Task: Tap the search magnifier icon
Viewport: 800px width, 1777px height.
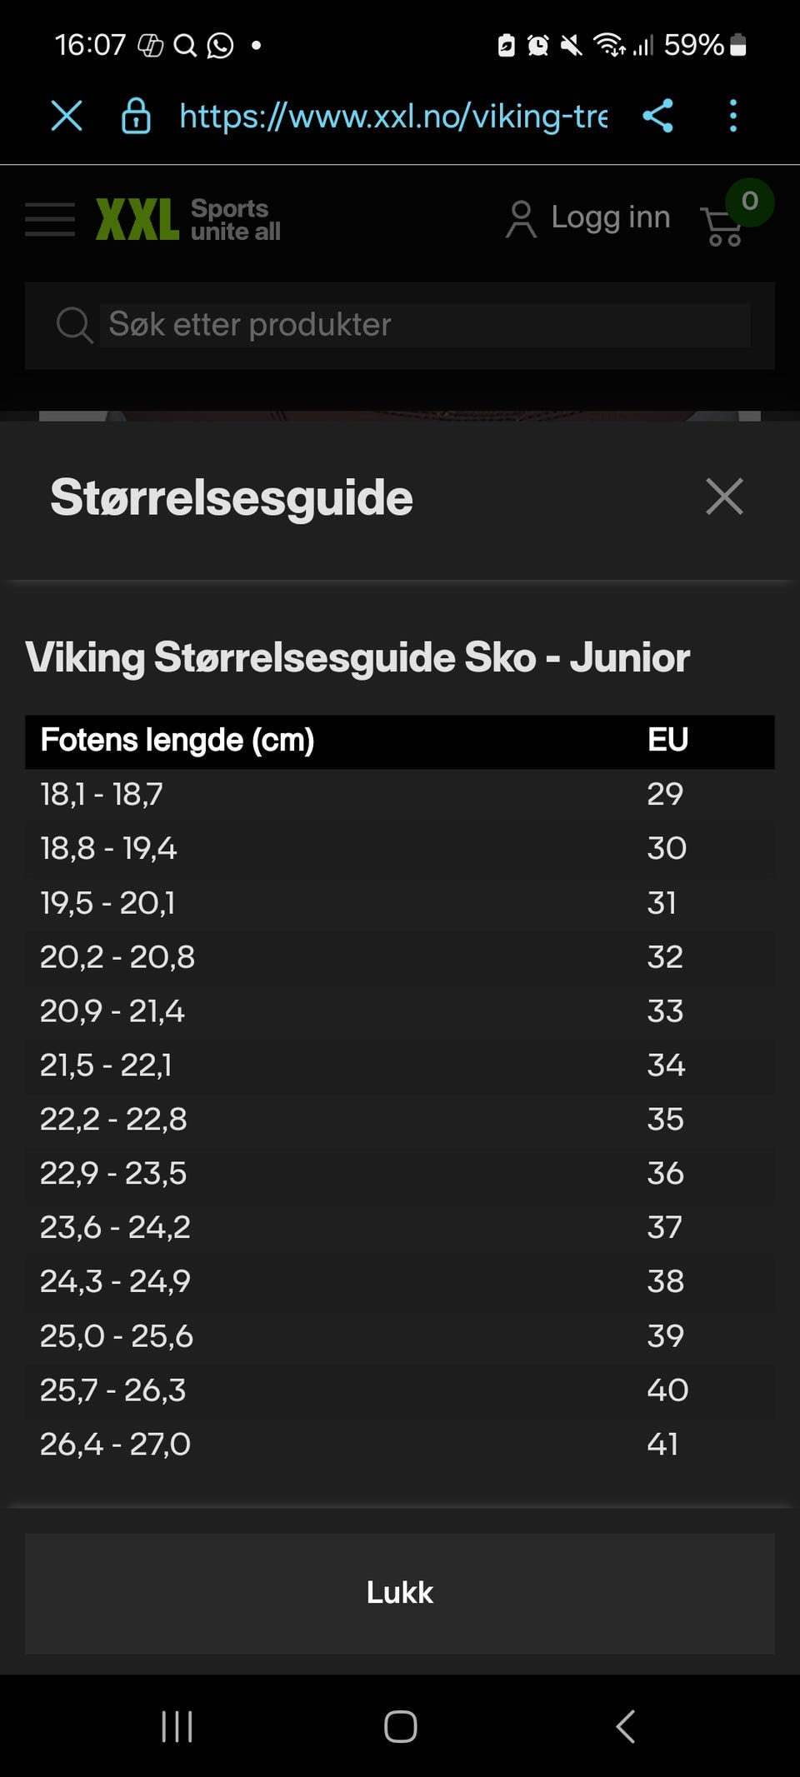Action: click(73, 325)
